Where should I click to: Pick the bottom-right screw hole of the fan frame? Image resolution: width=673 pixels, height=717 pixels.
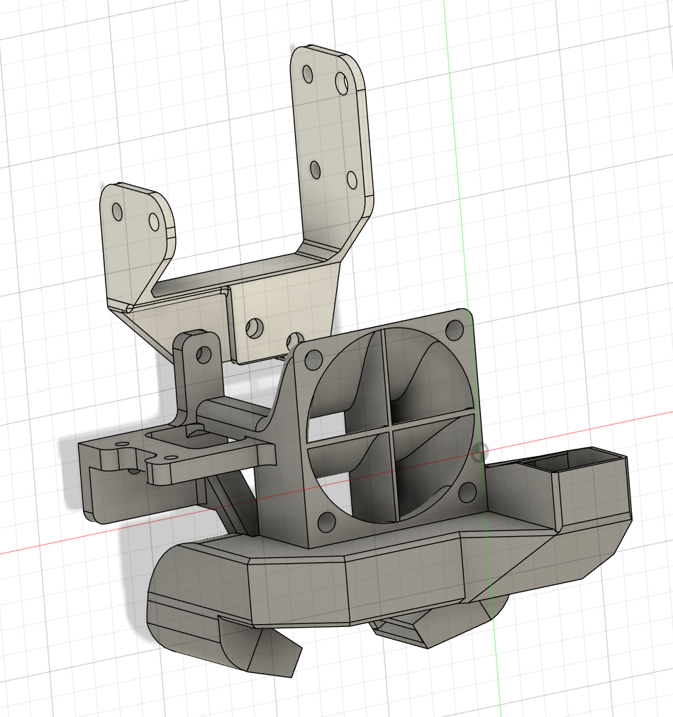pos(467,492)
